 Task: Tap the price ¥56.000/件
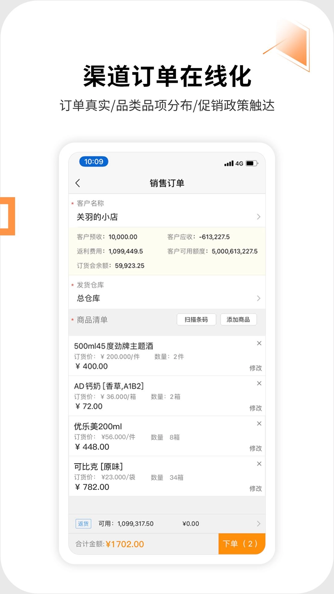tap(118, 437)
